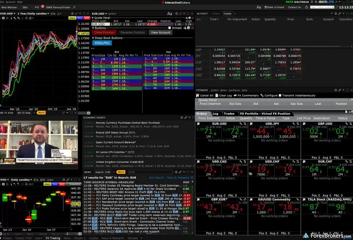Open the EUR.USD dropdown in BookTrader panel
Viewport: 353px width, 240px height.
99,13
